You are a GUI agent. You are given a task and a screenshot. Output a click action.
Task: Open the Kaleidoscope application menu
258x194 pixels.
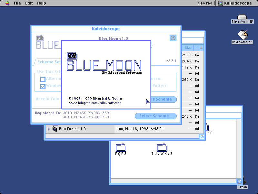235,3
